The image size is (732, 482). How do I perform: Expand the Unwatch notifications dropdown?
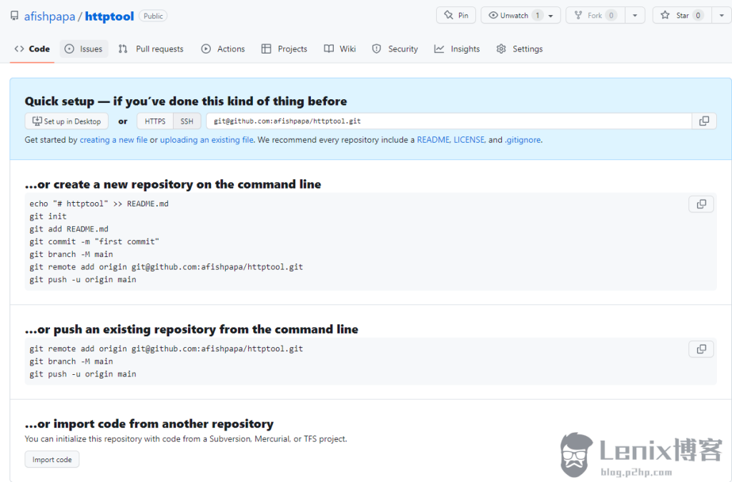(550, 16)
